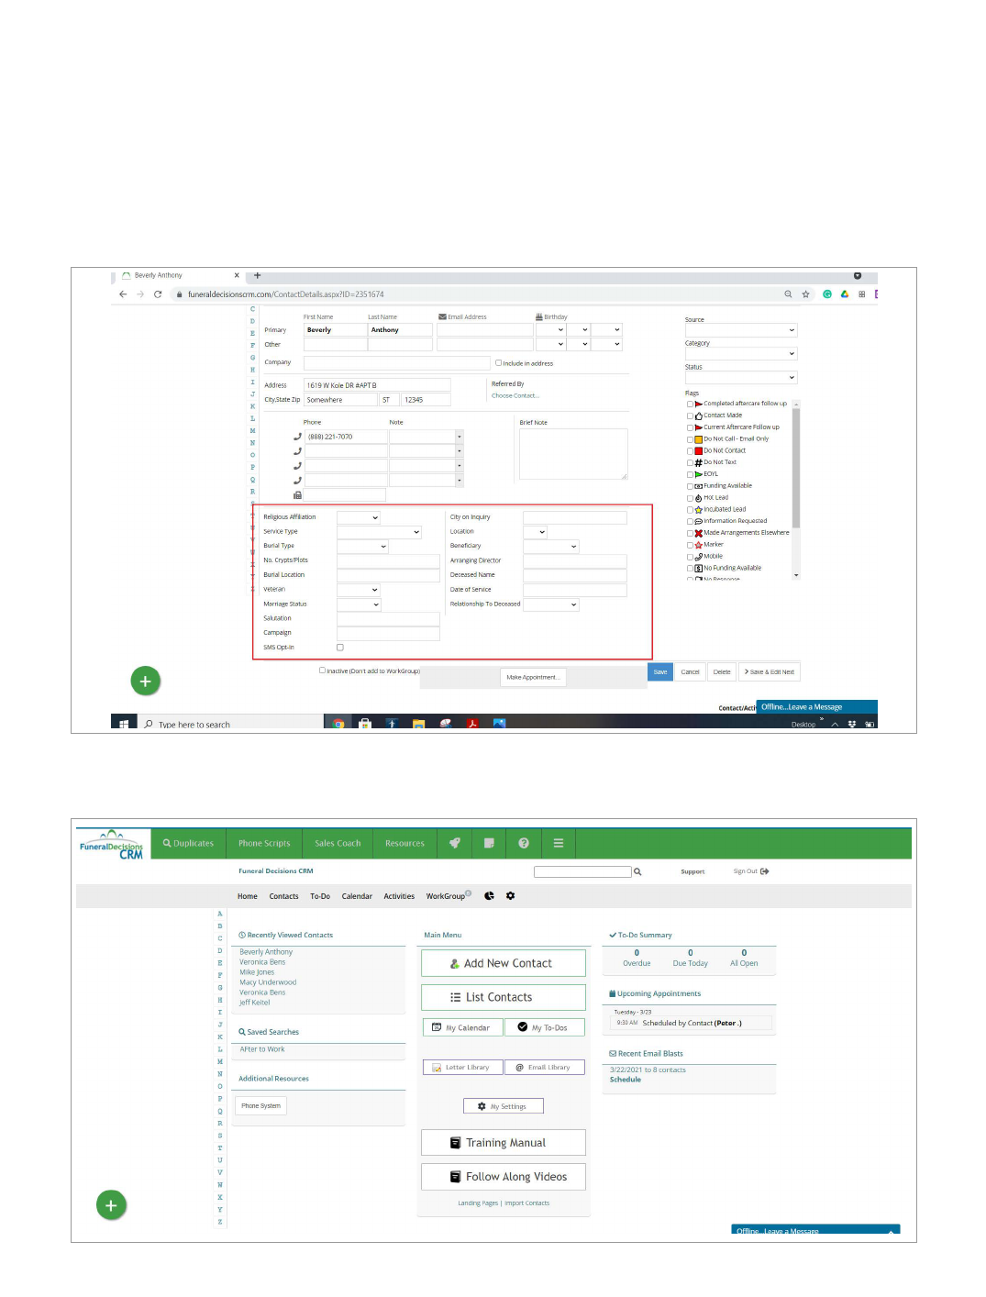Screen dimensions: 986x1297
Task: Click the blue Save button
Action: 660,672
